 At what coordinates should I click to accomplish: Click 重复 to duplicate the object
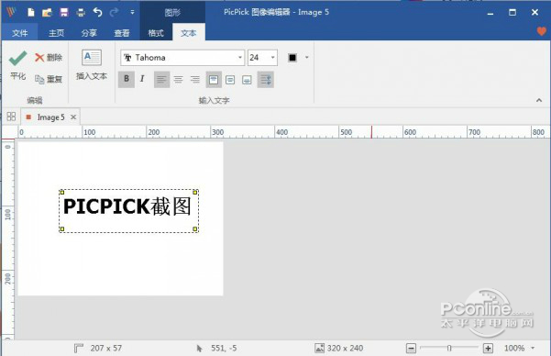point(49,79)
